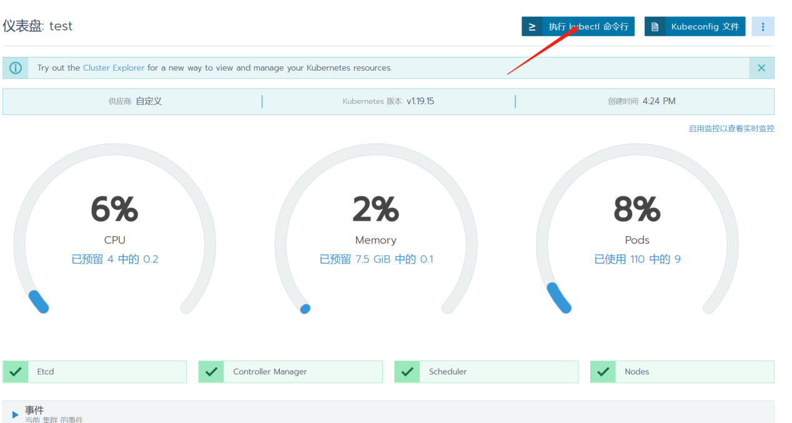The image size is (792, 423).
Task: Select the Etcd status label
Action: (x=46, y=372)
